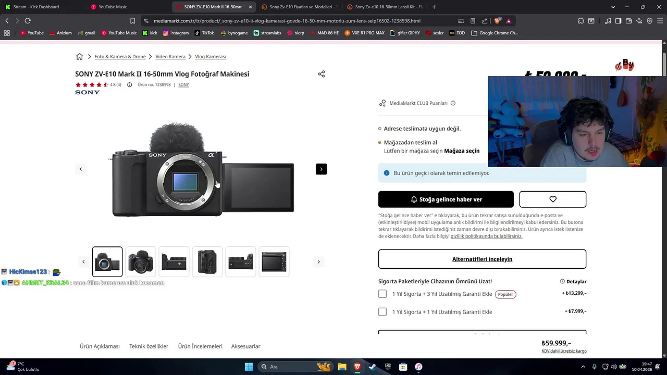667x375 pixels.
Task: Select first camera front thumbnail
Action: pos(107,261)
